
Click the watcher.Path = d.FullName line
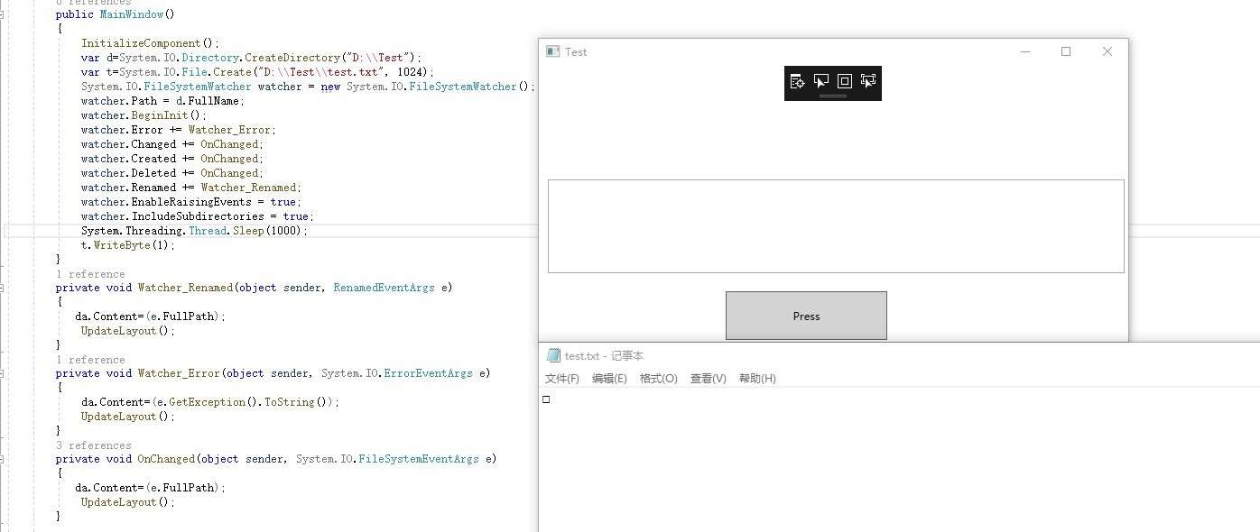[x=163, y=101]
